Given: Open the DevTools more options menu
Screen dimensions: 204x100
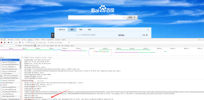Looking at the screenshot, I should [x=203, y=40].
